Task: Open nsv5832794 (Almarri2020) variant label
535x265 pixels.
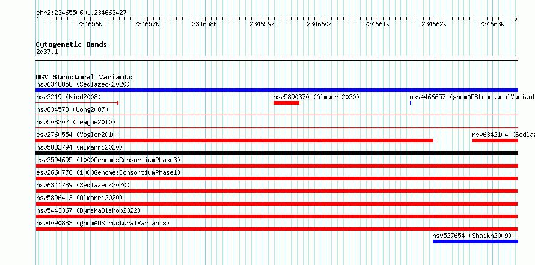Action: coord(79,147)
